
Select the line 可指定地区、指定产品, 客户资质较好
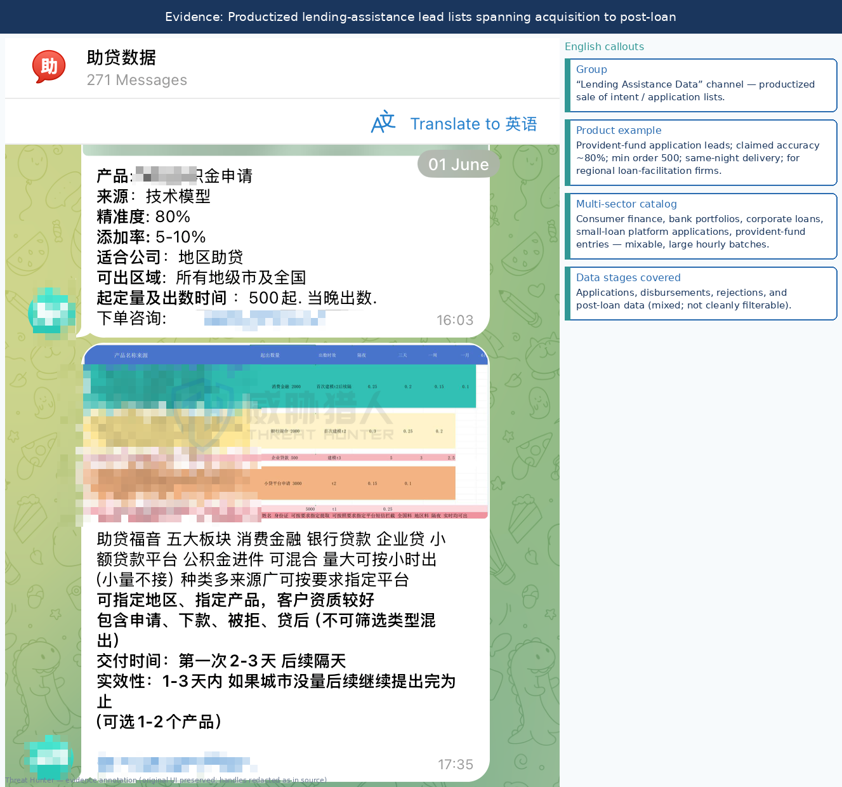[235, 600]
